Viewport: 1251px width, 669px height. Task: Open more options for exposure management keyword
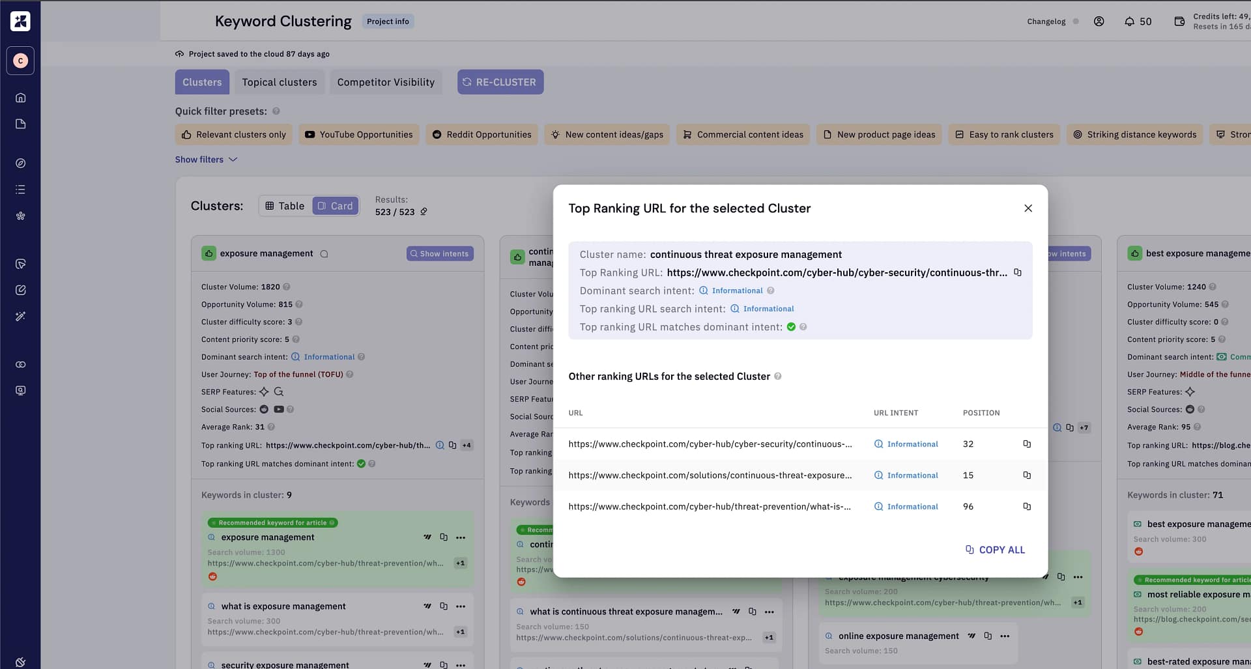tap(461, 537)
